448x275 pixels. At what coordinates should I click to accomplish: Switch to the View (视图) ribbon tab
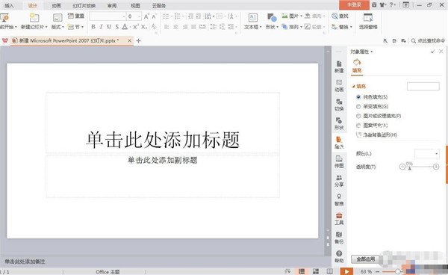click(x=135, y=5)
